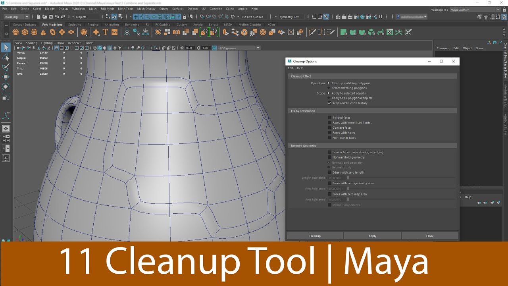Viewport: 508px width, 286px height.
Task: Switch to four-pane layout icon
Action: 6,138
